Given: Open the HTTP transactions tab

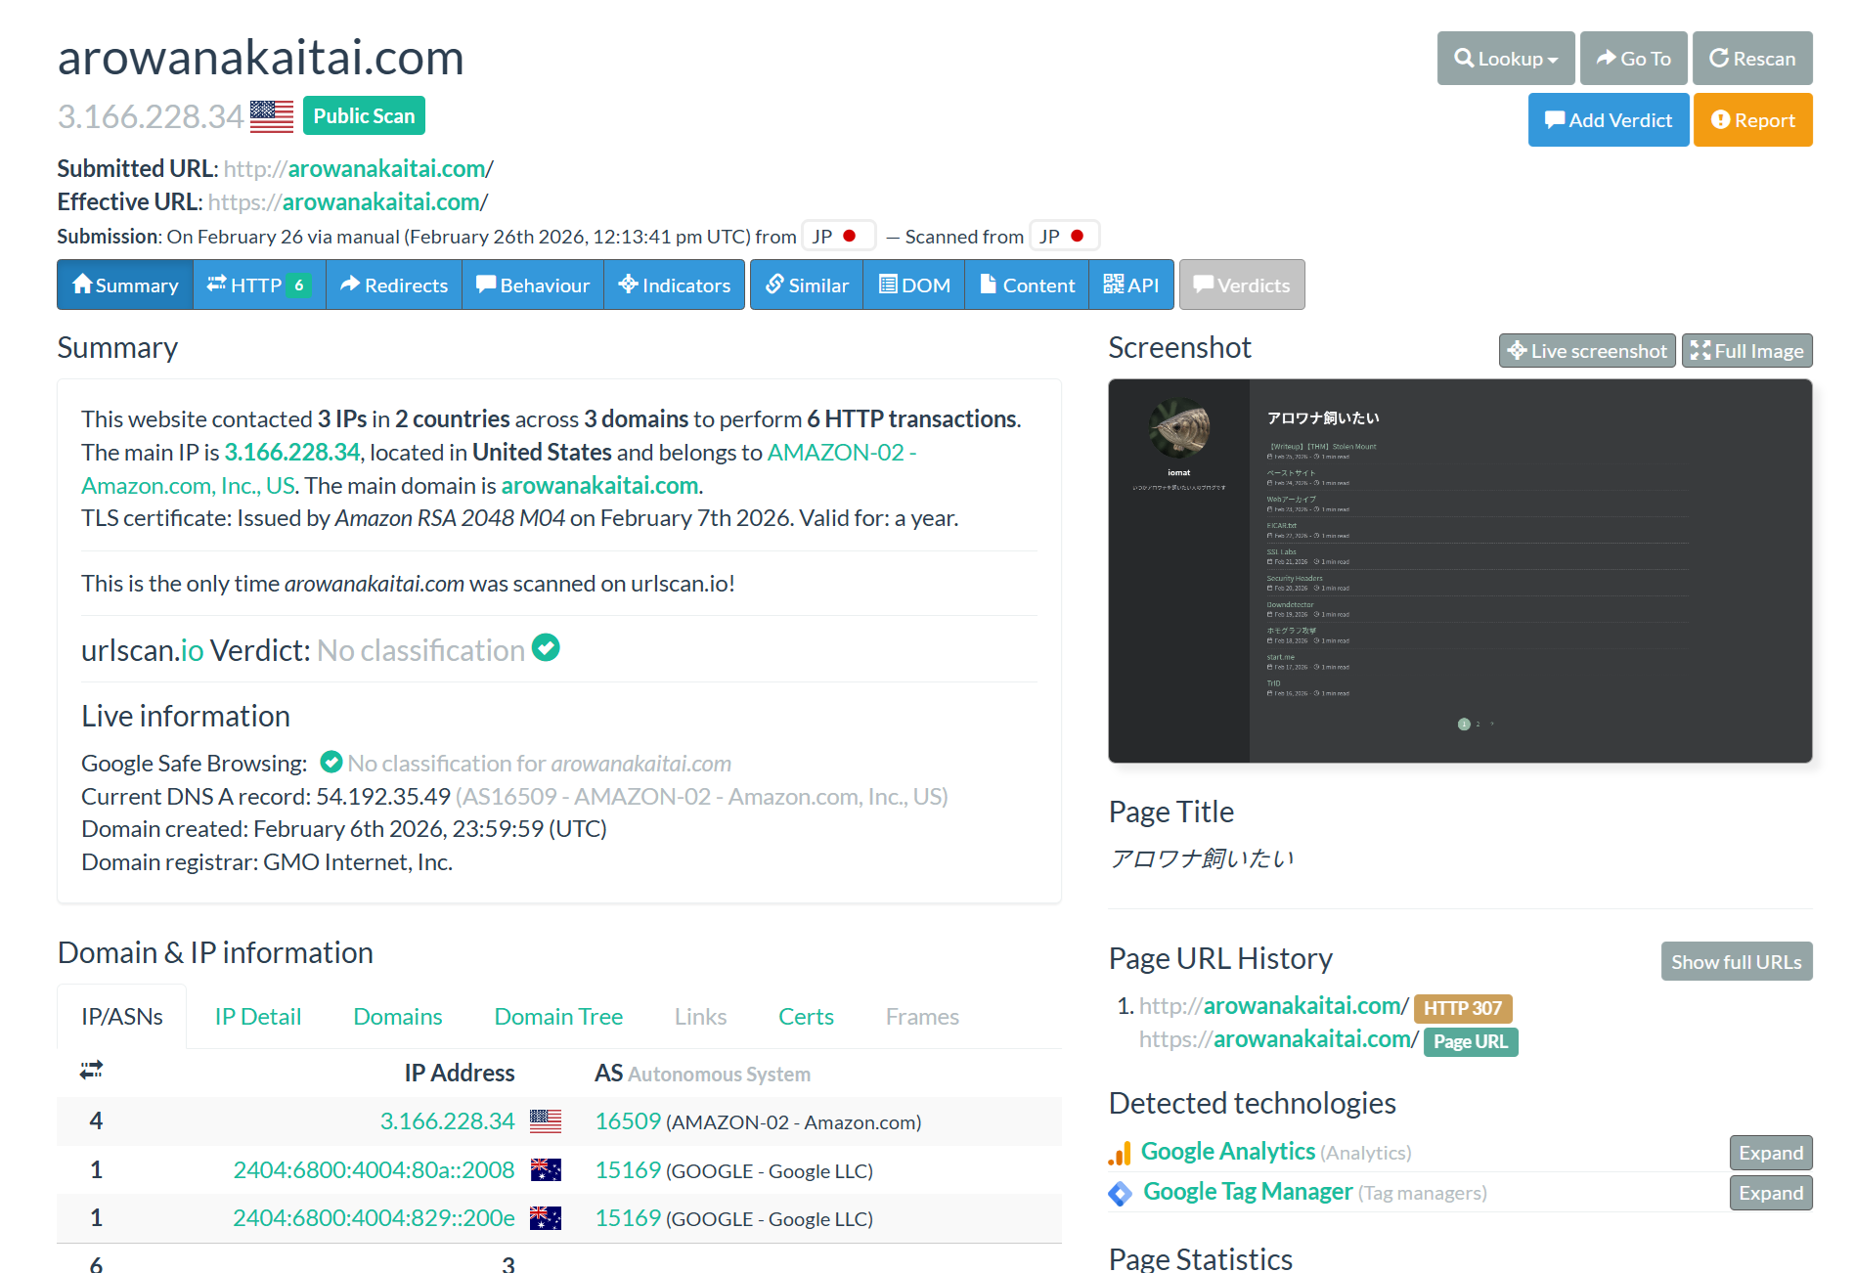Looking at the screenshot, I should click(x=258, y=285).
